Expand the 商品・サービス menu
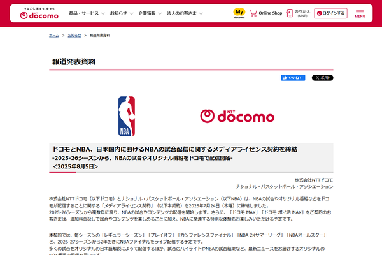Viewport: 382px width, 255px height. (x=87, y=13)
